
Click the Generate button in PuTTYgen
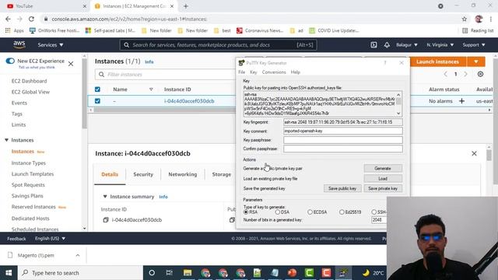click(383, 168)
